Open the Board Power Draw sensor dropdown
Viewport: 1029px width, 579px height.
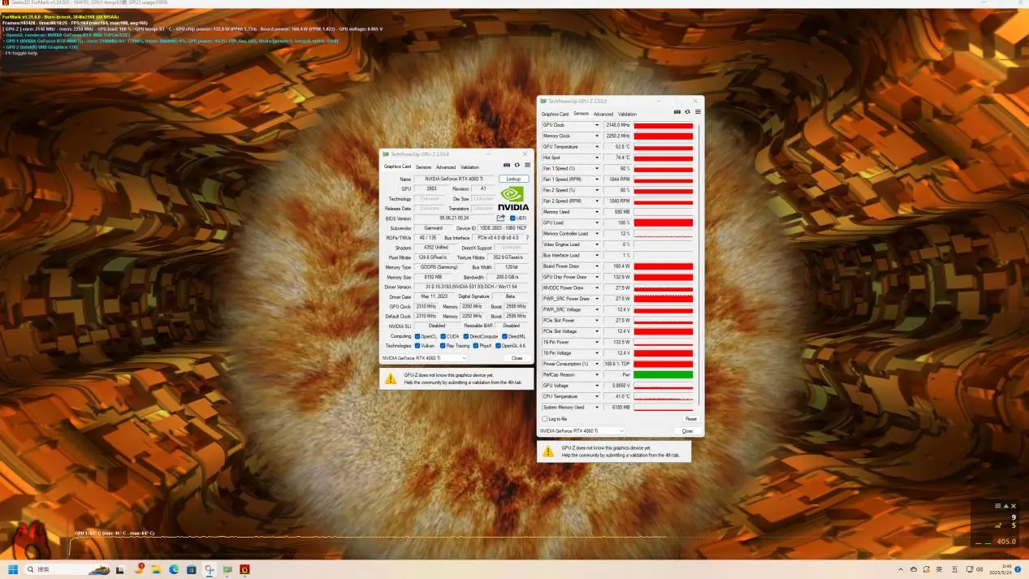pyautogui.click(x=597, y=266)
